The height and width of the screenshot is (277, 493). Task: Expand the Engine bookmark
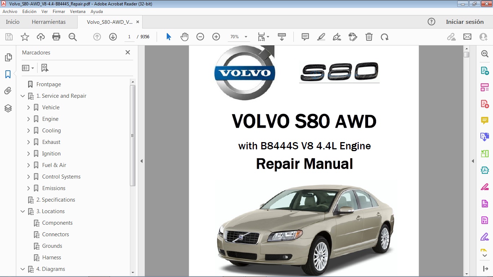click(29, 119)
